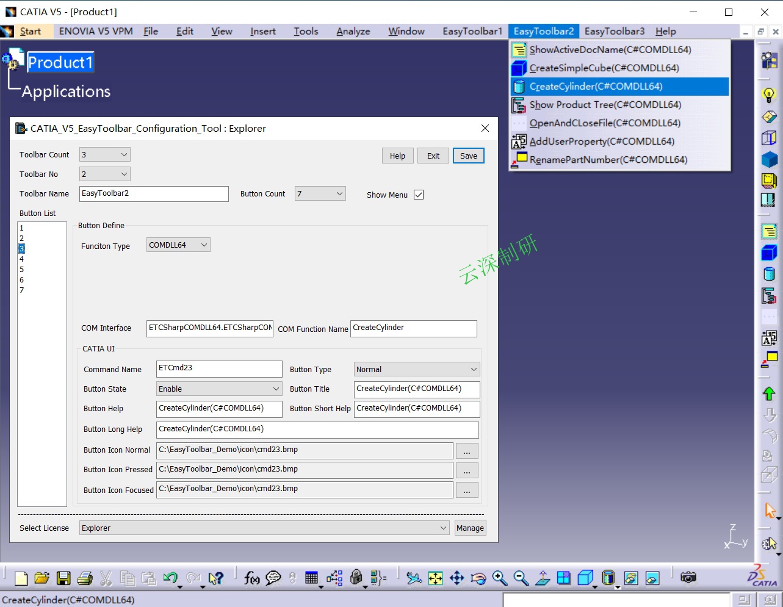Select the Normal View icon
This screenshot has height=607, width=783.
pos(543,578)
